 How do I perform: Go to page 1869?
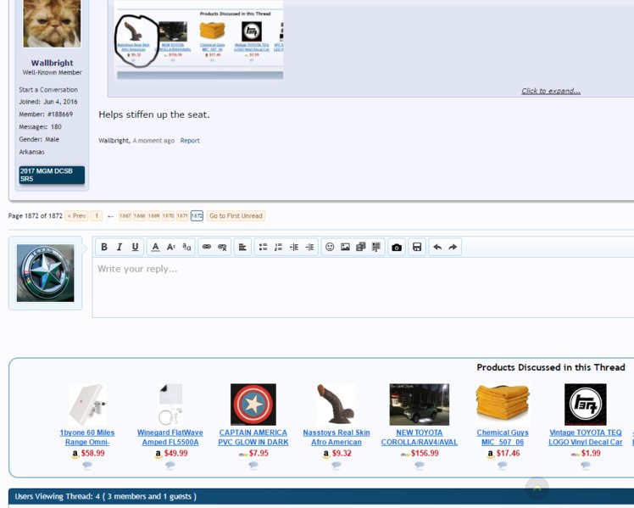(153, 215)
